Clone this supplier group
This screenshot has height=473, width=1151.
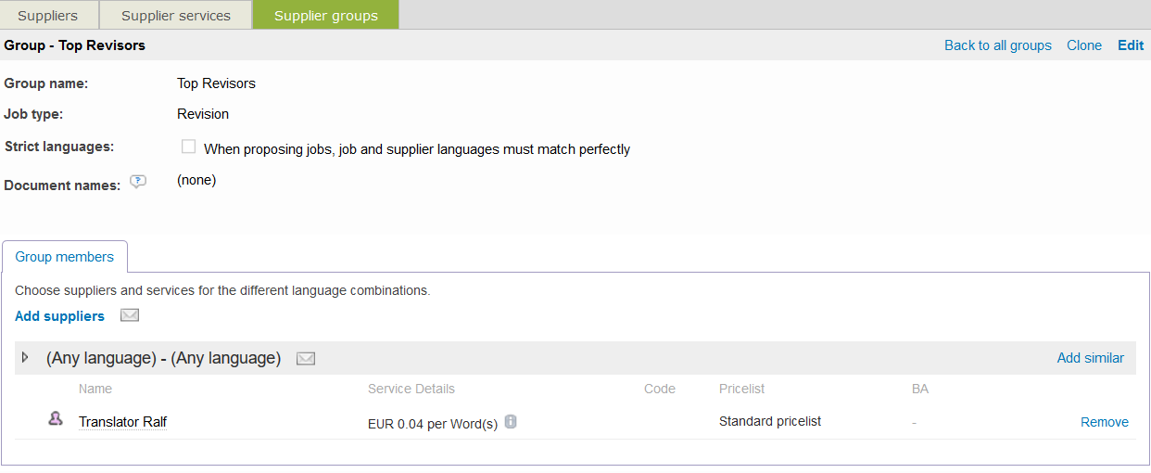[1083, 45]
